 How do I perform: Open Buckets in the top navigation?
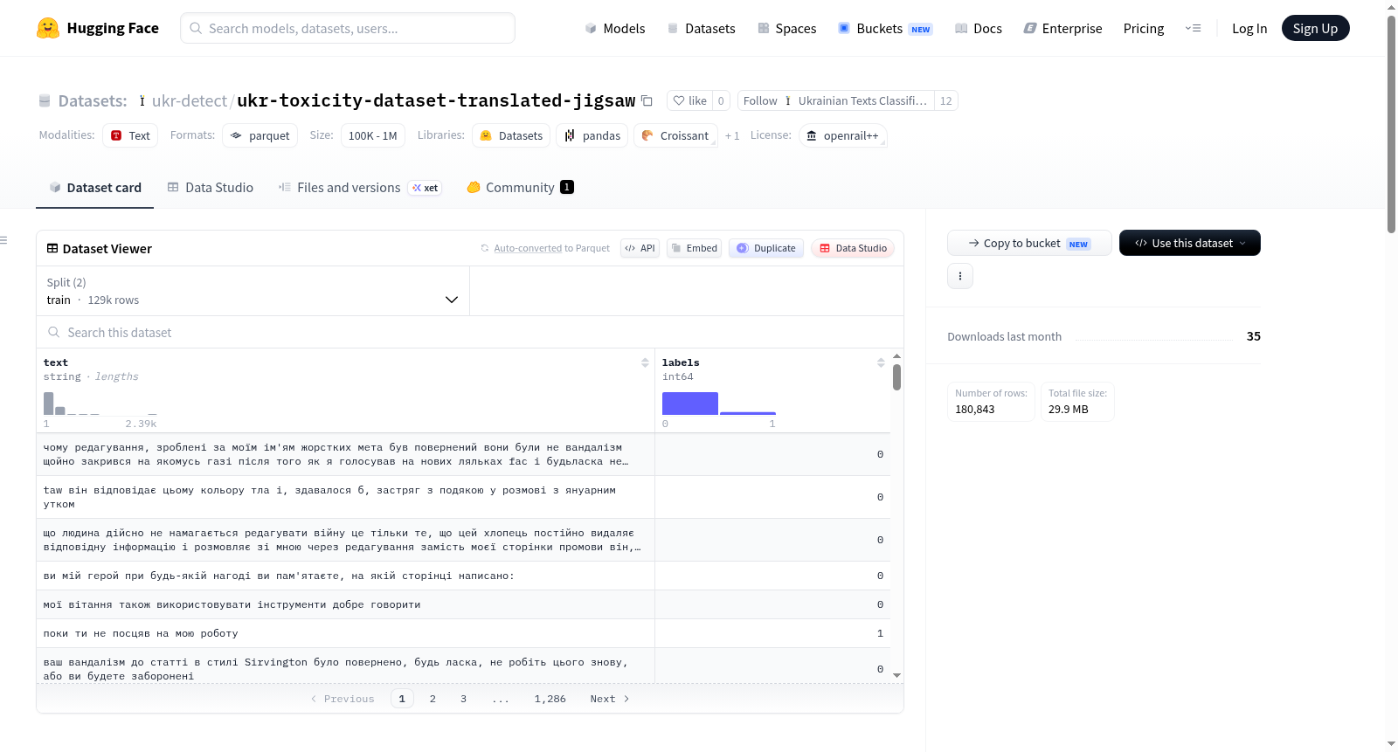885,28
